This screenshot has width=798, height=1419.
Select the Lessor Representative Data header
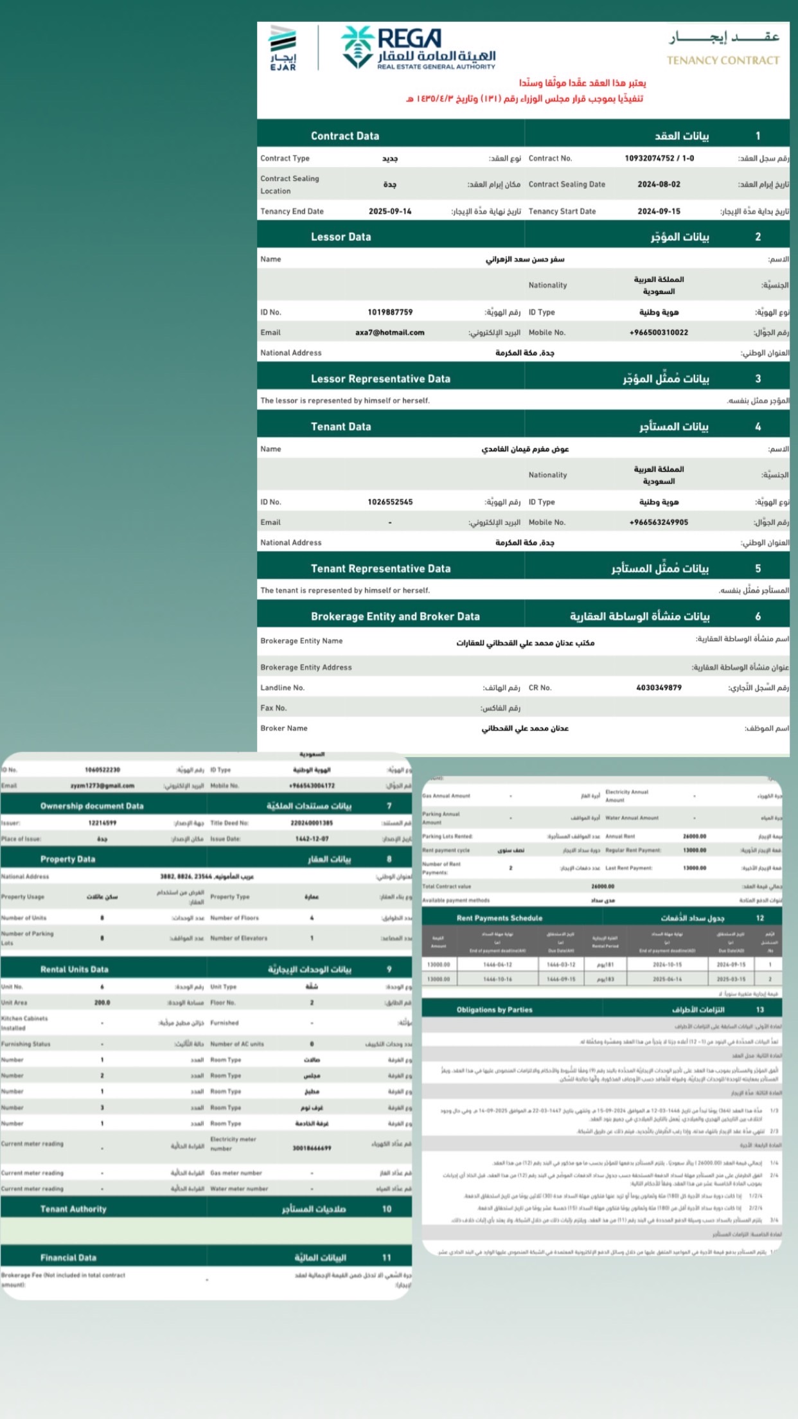coord(380,379)
